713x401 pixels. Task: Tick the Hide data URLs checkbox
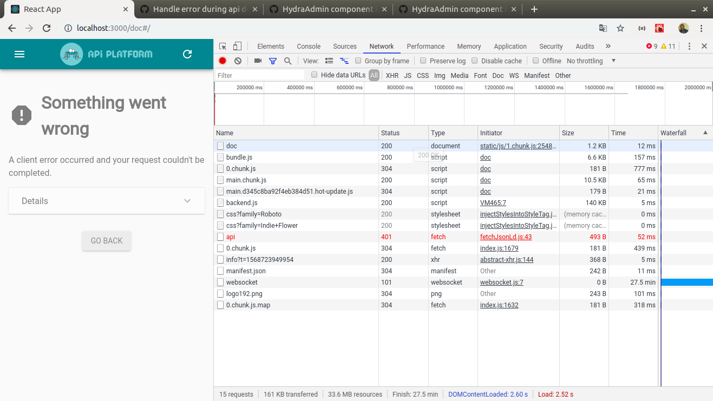click(x=315, y=75)
